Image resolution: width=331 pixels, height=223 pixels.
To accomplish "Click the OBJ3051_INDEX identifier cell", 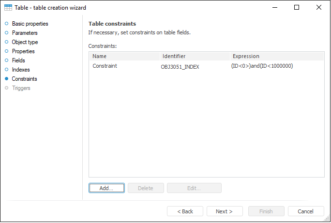I will pos(180,67).
